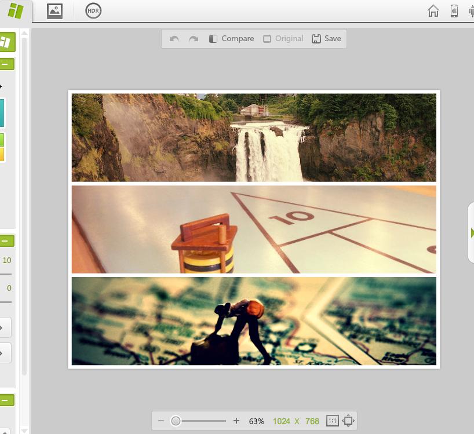Switch to the photo editing tab
The width and height of the screenshot is (474, 434).
[54, 10]
